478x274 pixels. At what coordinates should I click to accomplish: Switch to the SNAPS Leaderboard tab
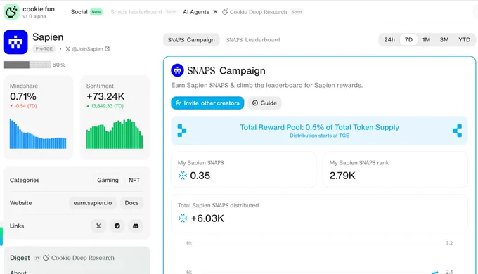pyautogui.click(x=253, y=40)
